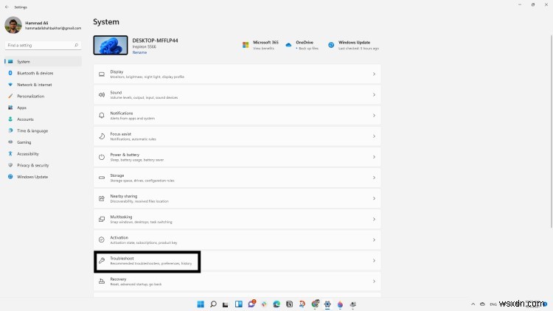Click the Nearby sharing icon
The height and width of the screenshot is (311, 553).
[102, 198]
